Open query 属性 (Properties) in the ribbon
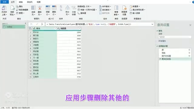 pos(19,6)
